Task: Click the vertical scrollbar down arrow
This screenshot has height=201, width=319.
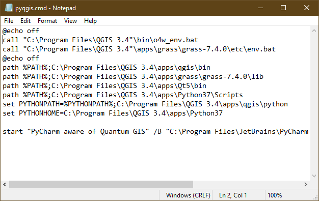Action: pos(314,176)
